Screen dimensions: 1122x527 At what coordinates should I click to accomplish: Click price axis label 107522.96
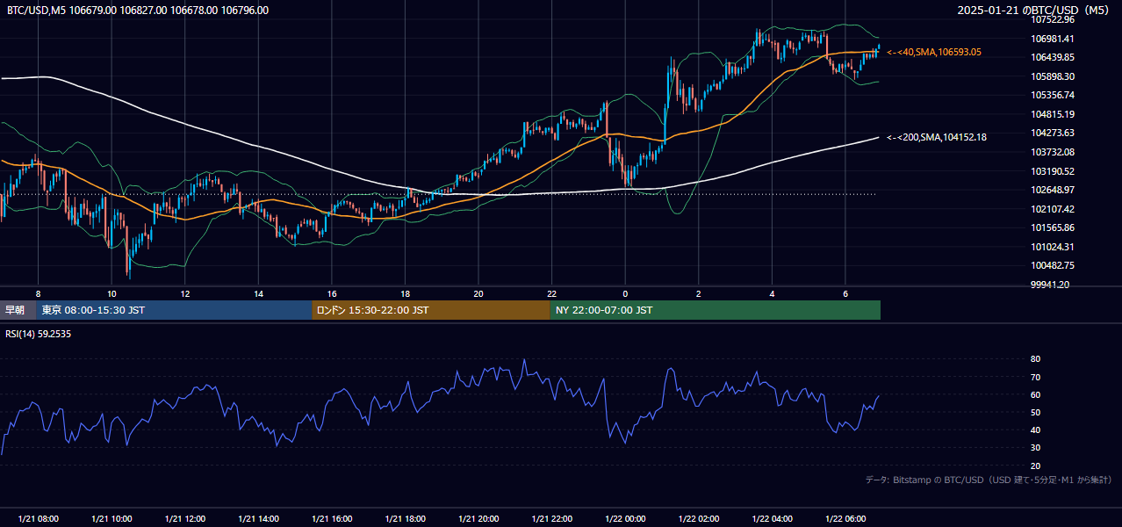pyautogui.click(x=1053, y=19)
